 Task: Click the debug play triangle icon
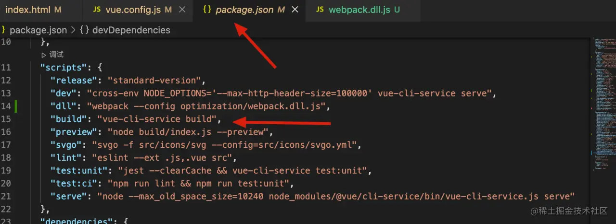44,55
